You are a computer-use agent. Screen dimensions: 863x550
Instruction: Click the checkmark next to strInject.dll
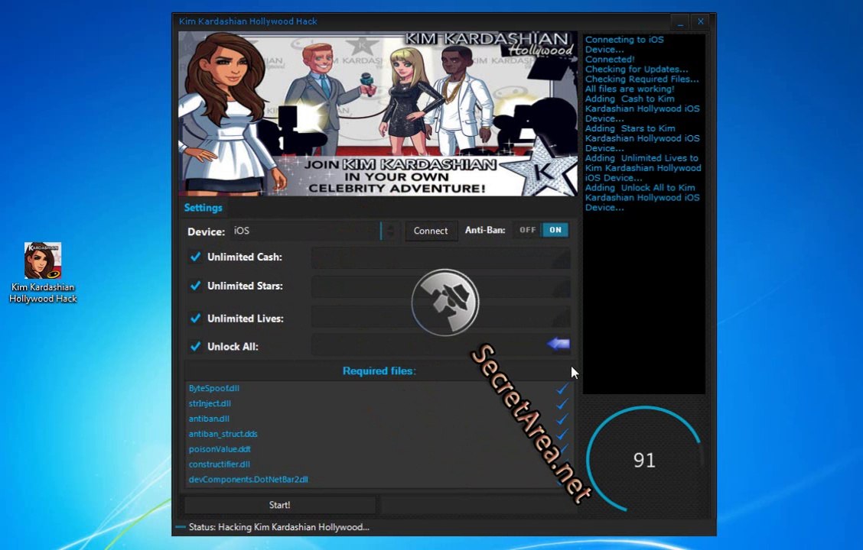point(562,404)
